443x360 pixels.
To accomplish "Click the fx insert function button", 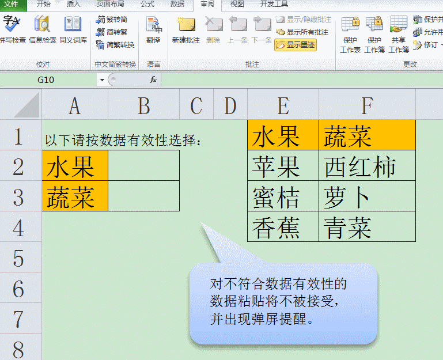I will 153,80.
